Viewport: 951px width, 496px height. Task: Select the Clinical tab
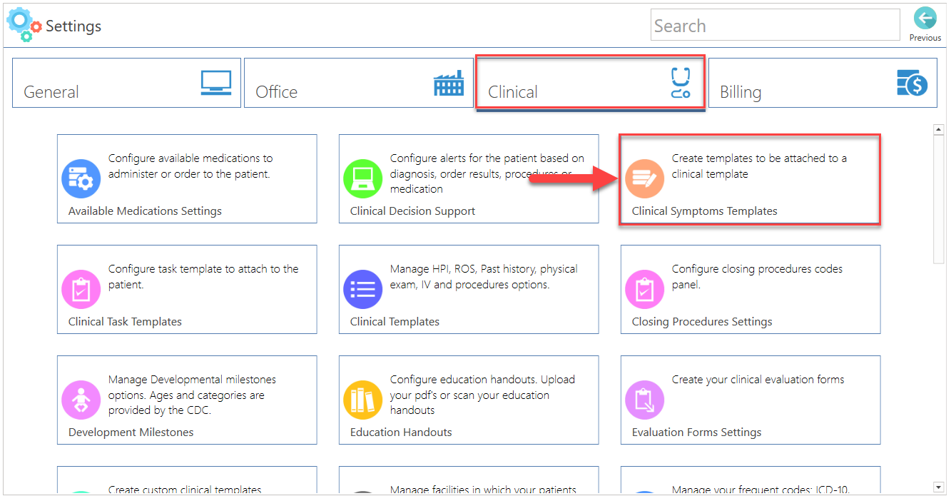click(591, 83)
